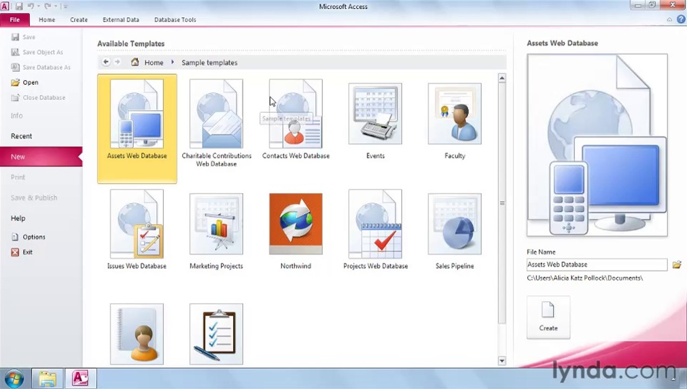Open the File tab
Image resolution: width=687 pixels, height=389 pixels.
pyautogui.click(x=15, y=19)
